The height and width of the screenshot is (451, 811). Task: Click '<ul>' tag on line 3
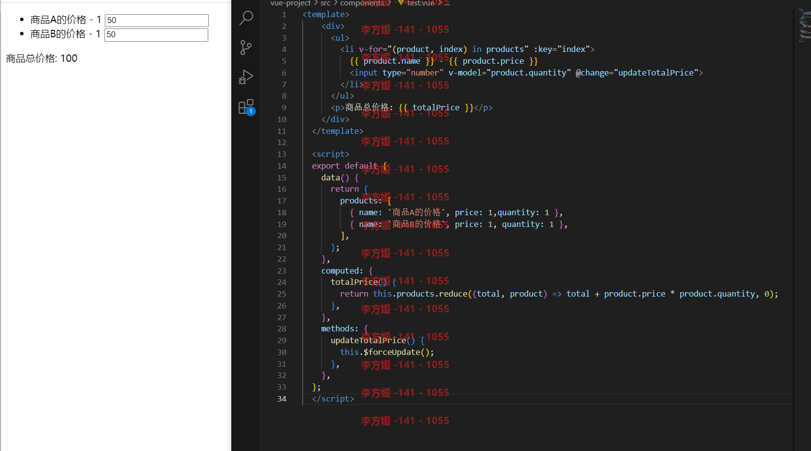[340, 38]
